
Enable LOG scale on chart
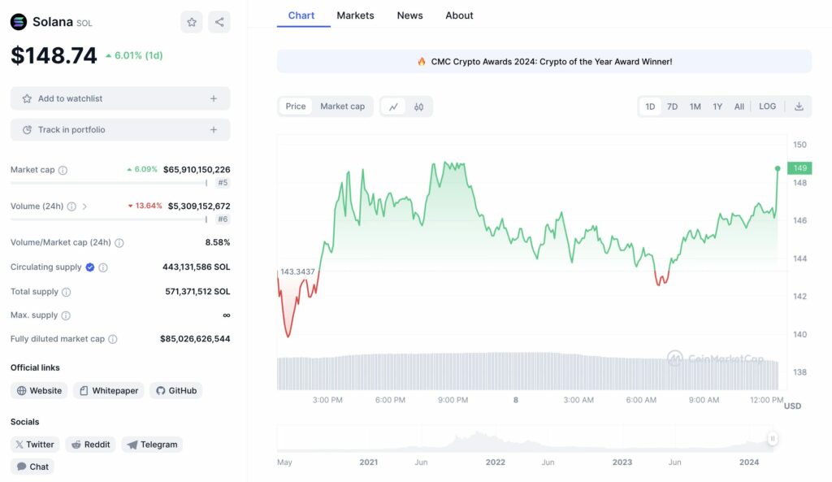767,106
